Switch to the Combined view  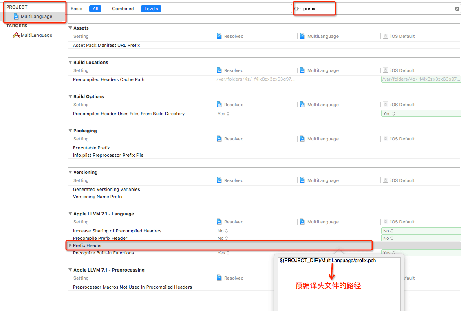click(123, 9)
